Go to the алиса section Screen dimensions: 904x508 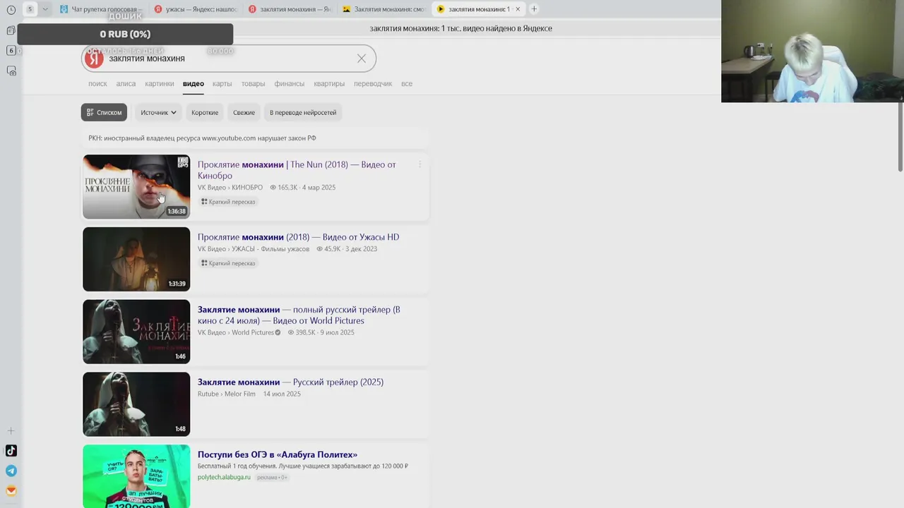(x=126, y=83)
